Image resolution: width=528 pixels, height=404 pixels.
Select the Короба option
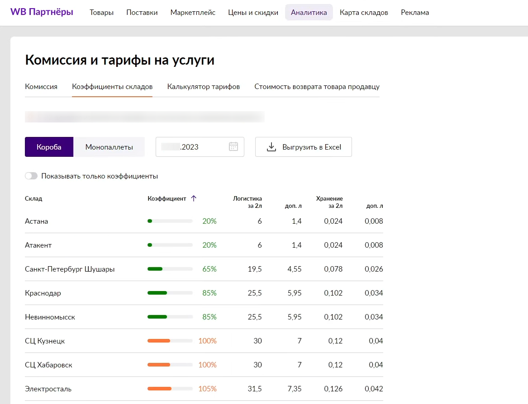click(49, 147)
